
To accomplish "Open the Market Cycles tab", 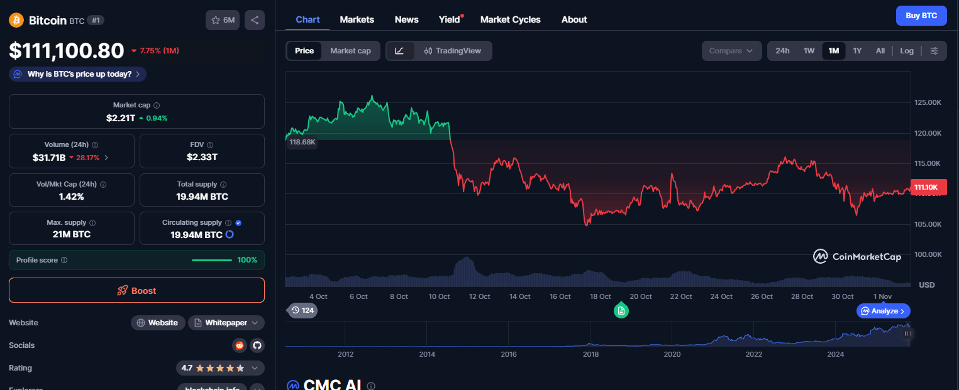I will [x=510, y=19].
